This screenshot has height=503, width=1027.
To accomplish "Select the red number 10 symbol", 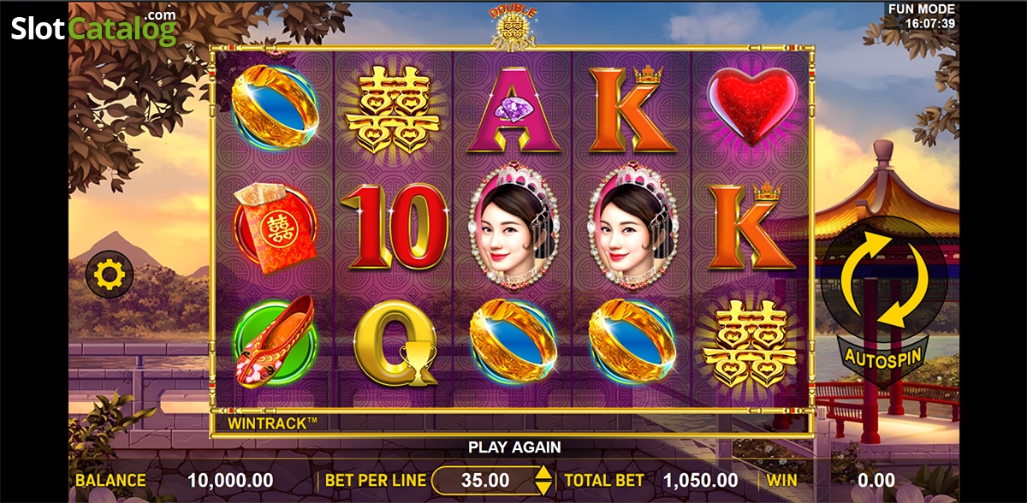I will 395,227.
